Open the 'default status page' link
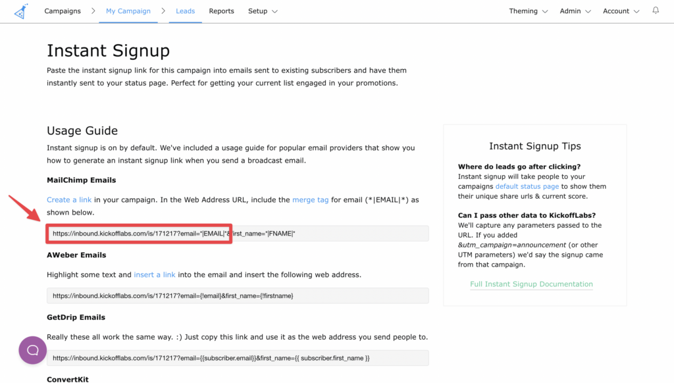 pyautogui.click(x=527, y=186)
